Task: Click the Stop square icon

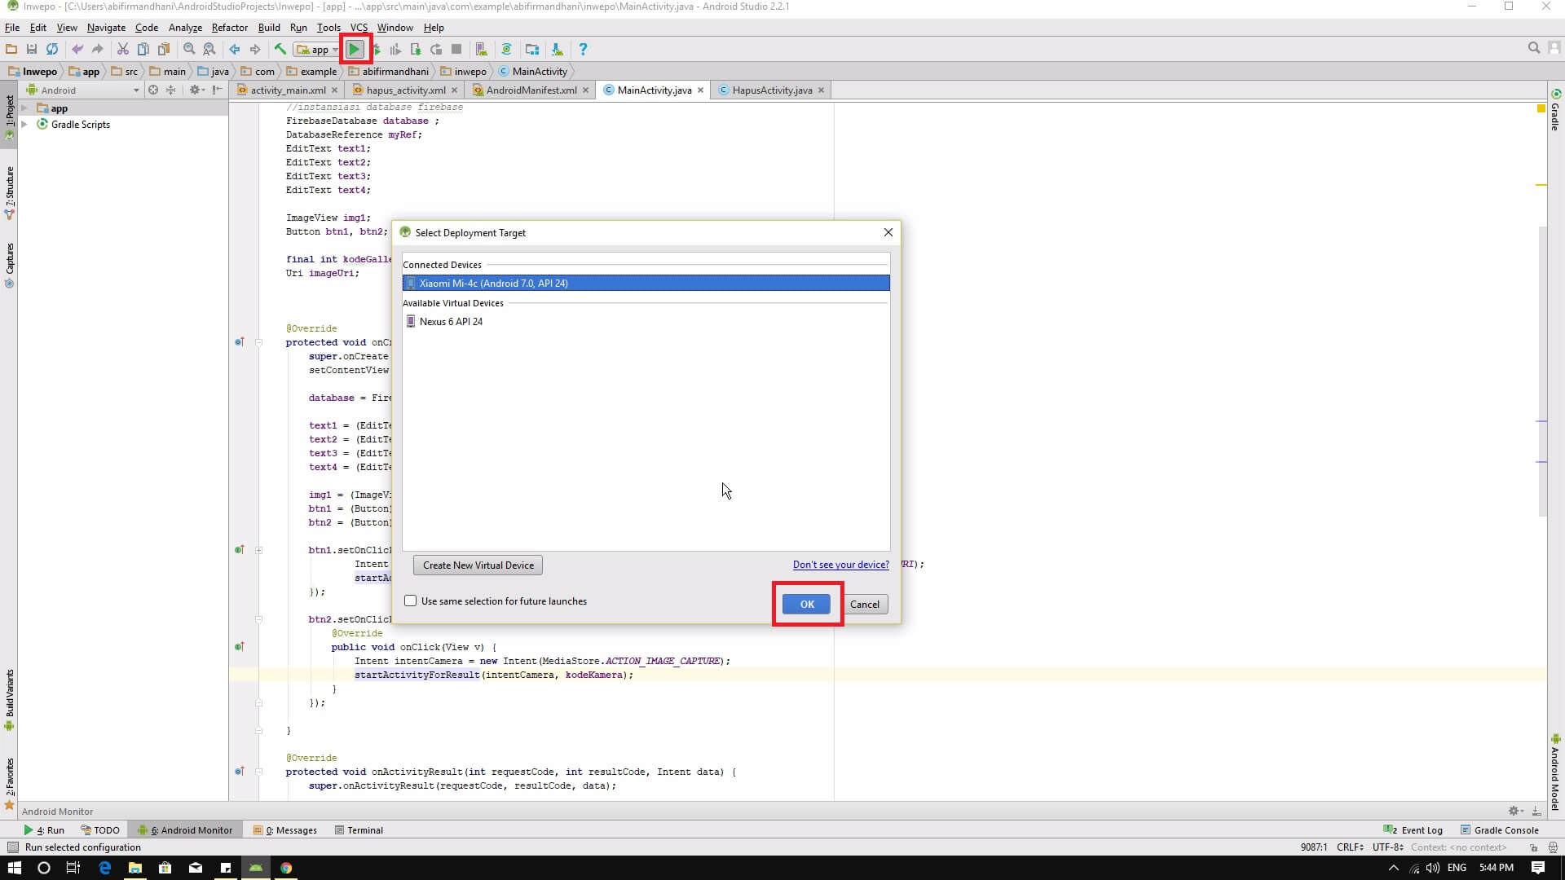Action: 456,49
